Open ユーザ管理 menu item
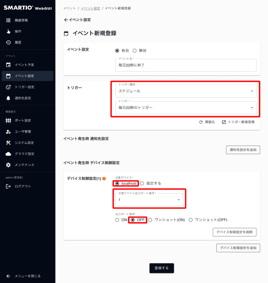 pos(28,132)
